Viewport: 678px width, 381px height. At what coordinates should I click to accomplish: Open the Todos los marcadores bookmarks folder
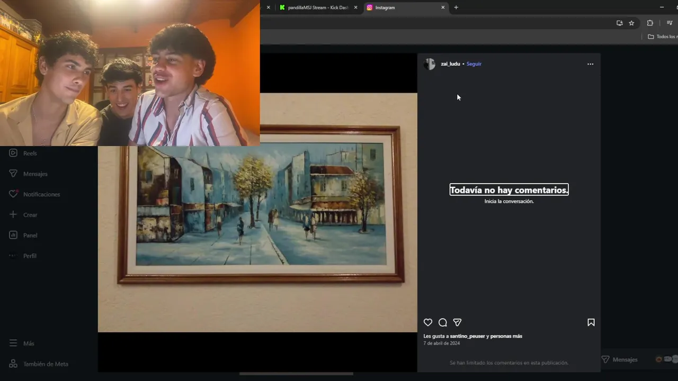click(x=662, y=37)
